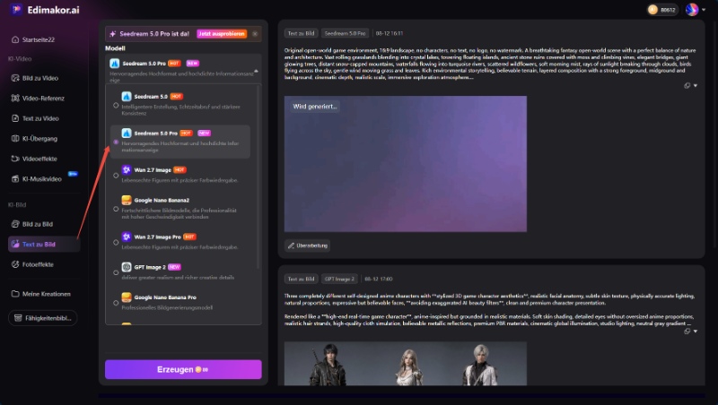Expand the first prompt with the arrow
The image size is (718, 405).
[x=696, y=85]
